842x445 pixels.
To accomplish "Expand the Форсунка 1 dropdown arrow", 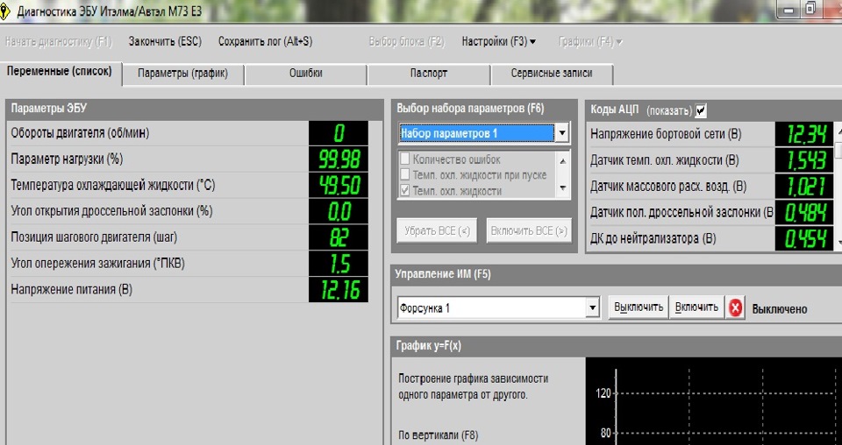I will click(x=592, y=307).
